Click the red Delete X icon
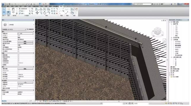This screenshot has height=106, width=191. 57,13
